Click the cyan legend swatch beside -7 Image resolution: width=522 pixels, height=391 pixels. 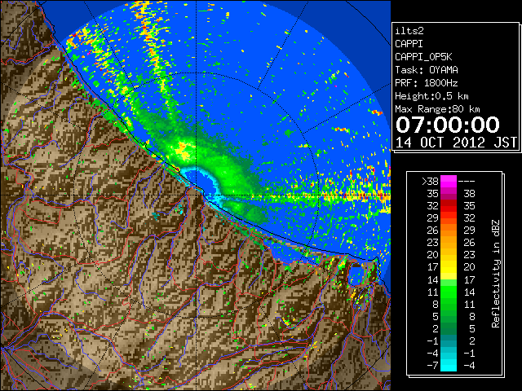click(x=448, y=365)
